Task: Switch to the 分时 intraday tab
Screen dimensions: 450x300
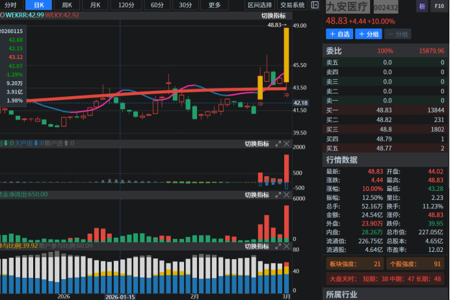Action: coord(10,5)
